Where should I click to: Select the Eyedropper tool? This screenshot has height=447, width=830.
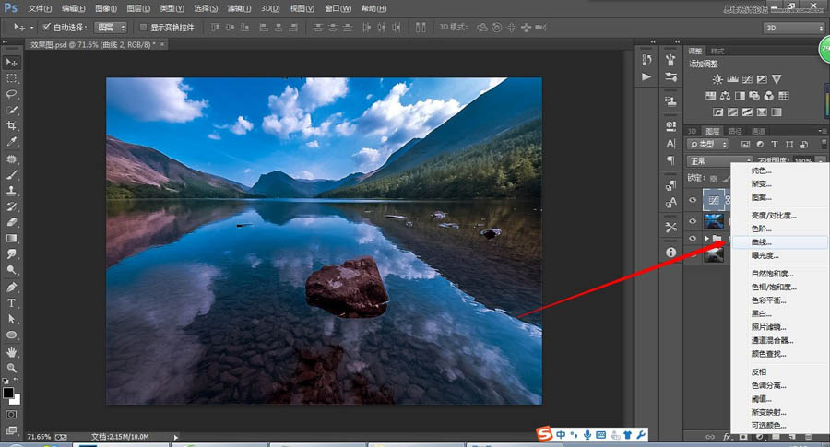click(x=11, y=142)
